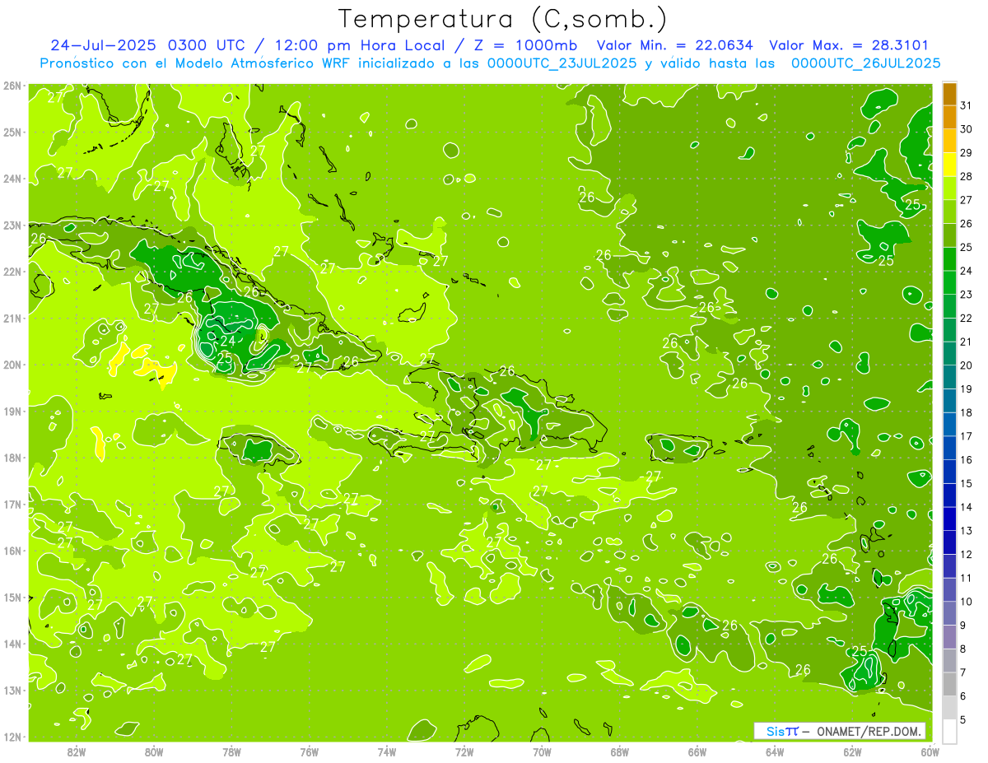Pick the dark blue legend band between 13 and 14

tap(949, 519)
